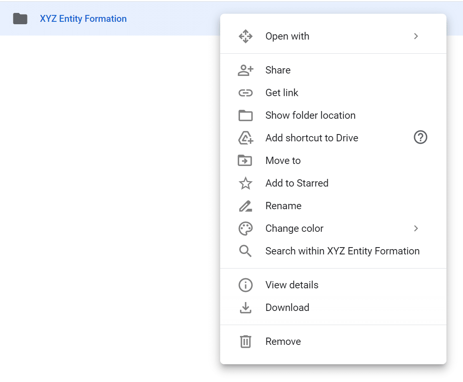
Task: Click the View details info icon
Action: [x=246, y=285]
